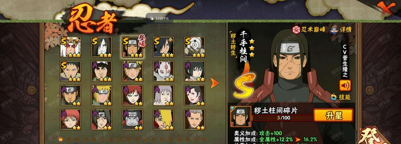The image size is (401, 144).
Task: Select the Naruto A-rank ninja portrait
Action: [x=132, y=71]
